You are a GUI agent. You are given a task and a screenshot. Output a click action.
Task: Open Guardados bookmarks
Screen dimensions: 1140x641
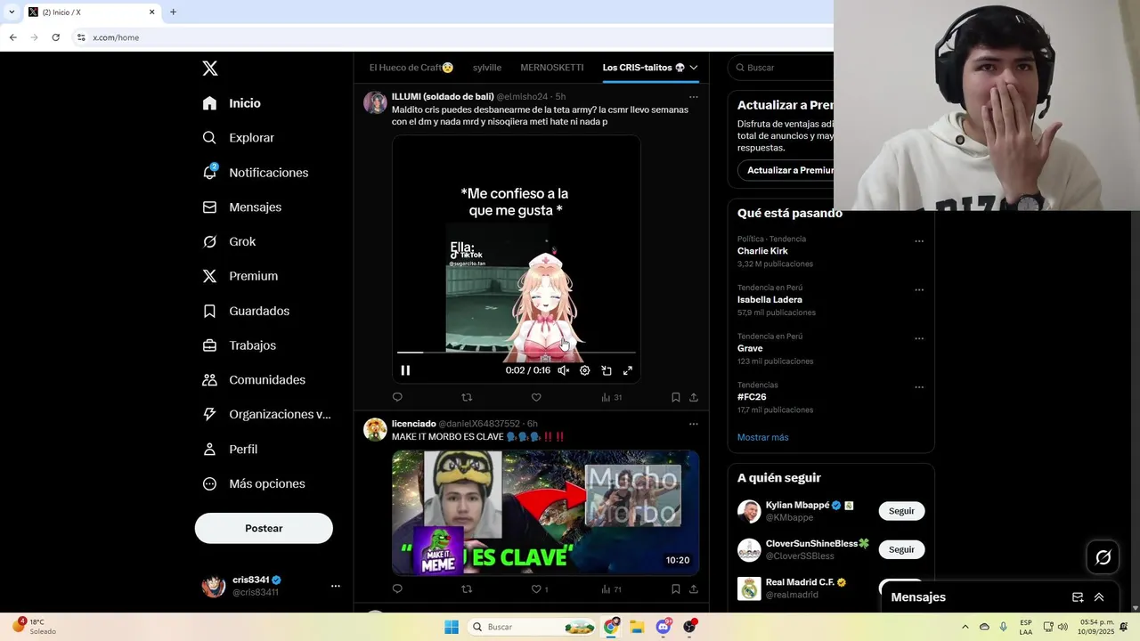[246, 311]
